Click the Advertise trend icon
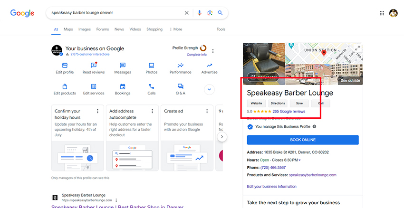The image size is (404, 208). click(209, 66)
